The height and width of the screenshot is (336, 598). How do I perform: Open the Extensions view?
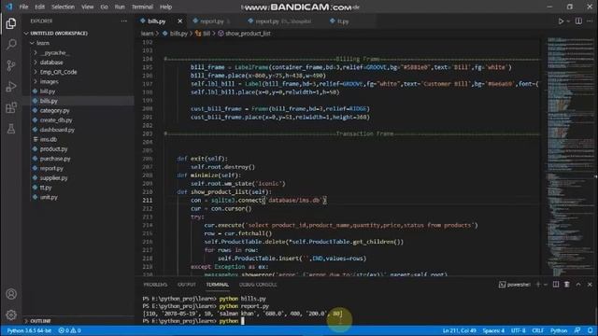click(x=11, y=108)
